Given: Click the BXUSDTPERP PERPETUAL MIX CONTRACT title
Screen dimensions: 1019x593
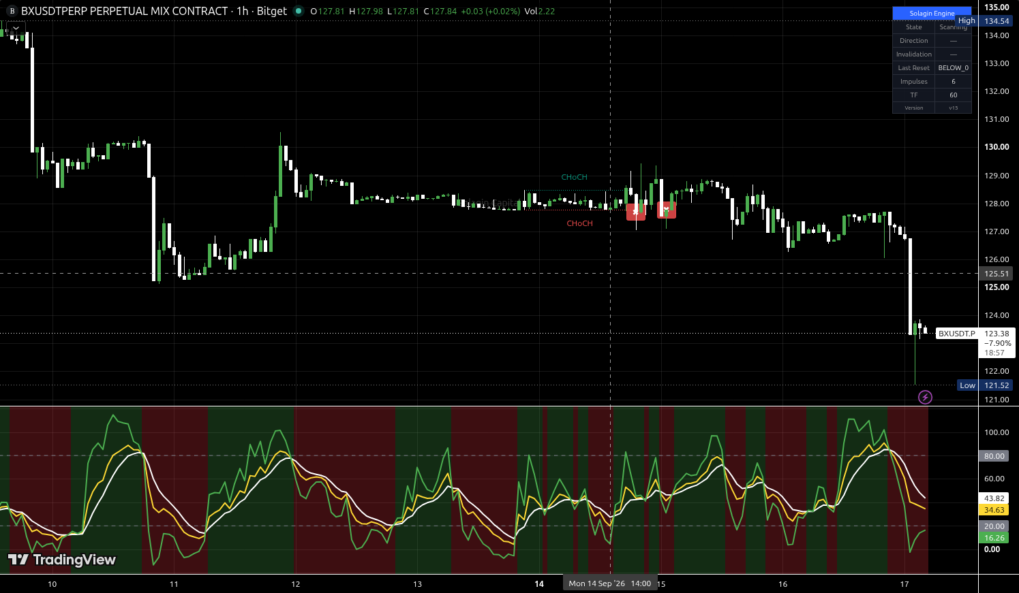Looking at the screenshot, I should (x=125, y=11).
